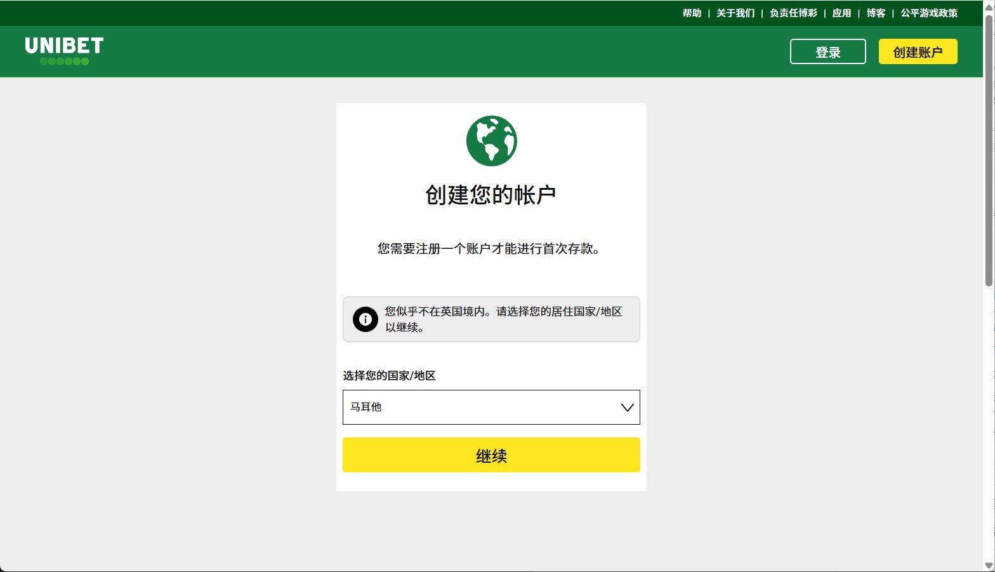Click the yellow 创建账户 button

[918, 51]
